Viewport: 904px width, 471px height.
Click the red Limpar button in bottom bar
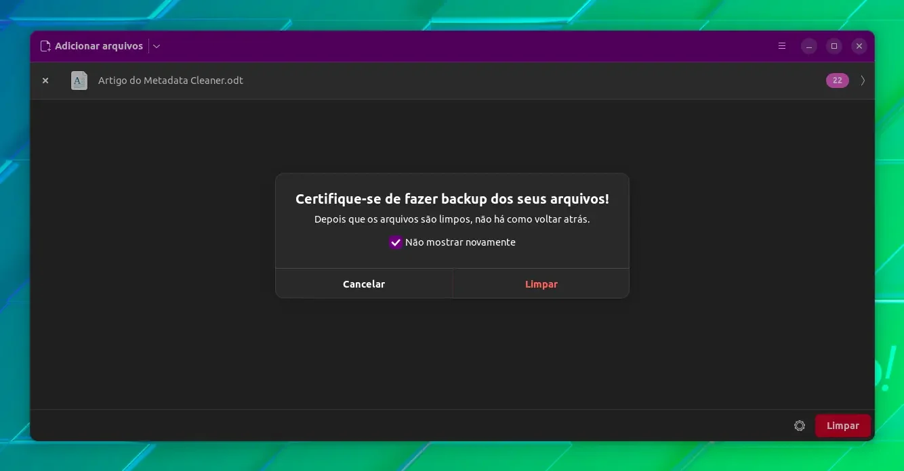843,426
